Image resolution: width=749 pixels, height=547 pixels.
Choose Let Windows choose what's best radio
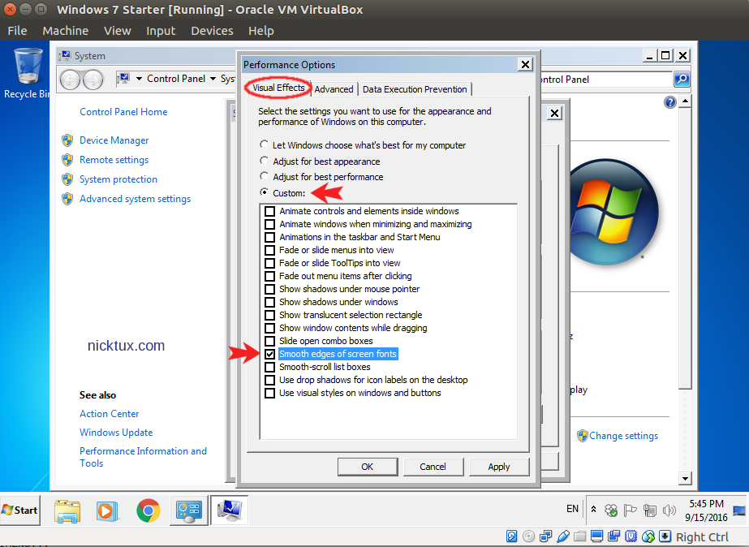click(x=265, y=145)
